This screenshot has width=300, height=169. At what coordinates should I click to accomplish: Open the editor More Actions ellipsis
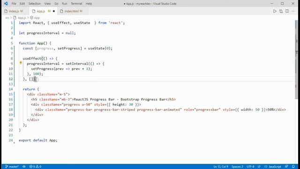click(x=293, y=11)
